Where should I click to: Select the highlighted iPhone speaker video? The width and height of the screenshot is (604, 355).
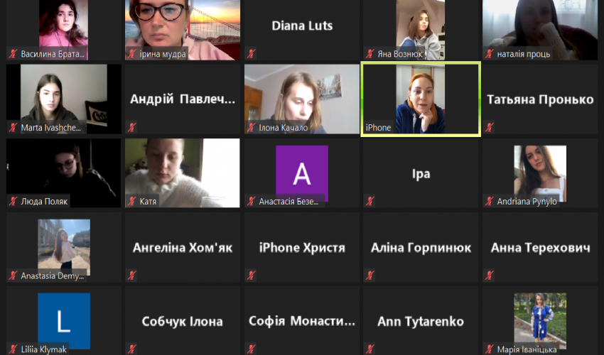(421, 99)
